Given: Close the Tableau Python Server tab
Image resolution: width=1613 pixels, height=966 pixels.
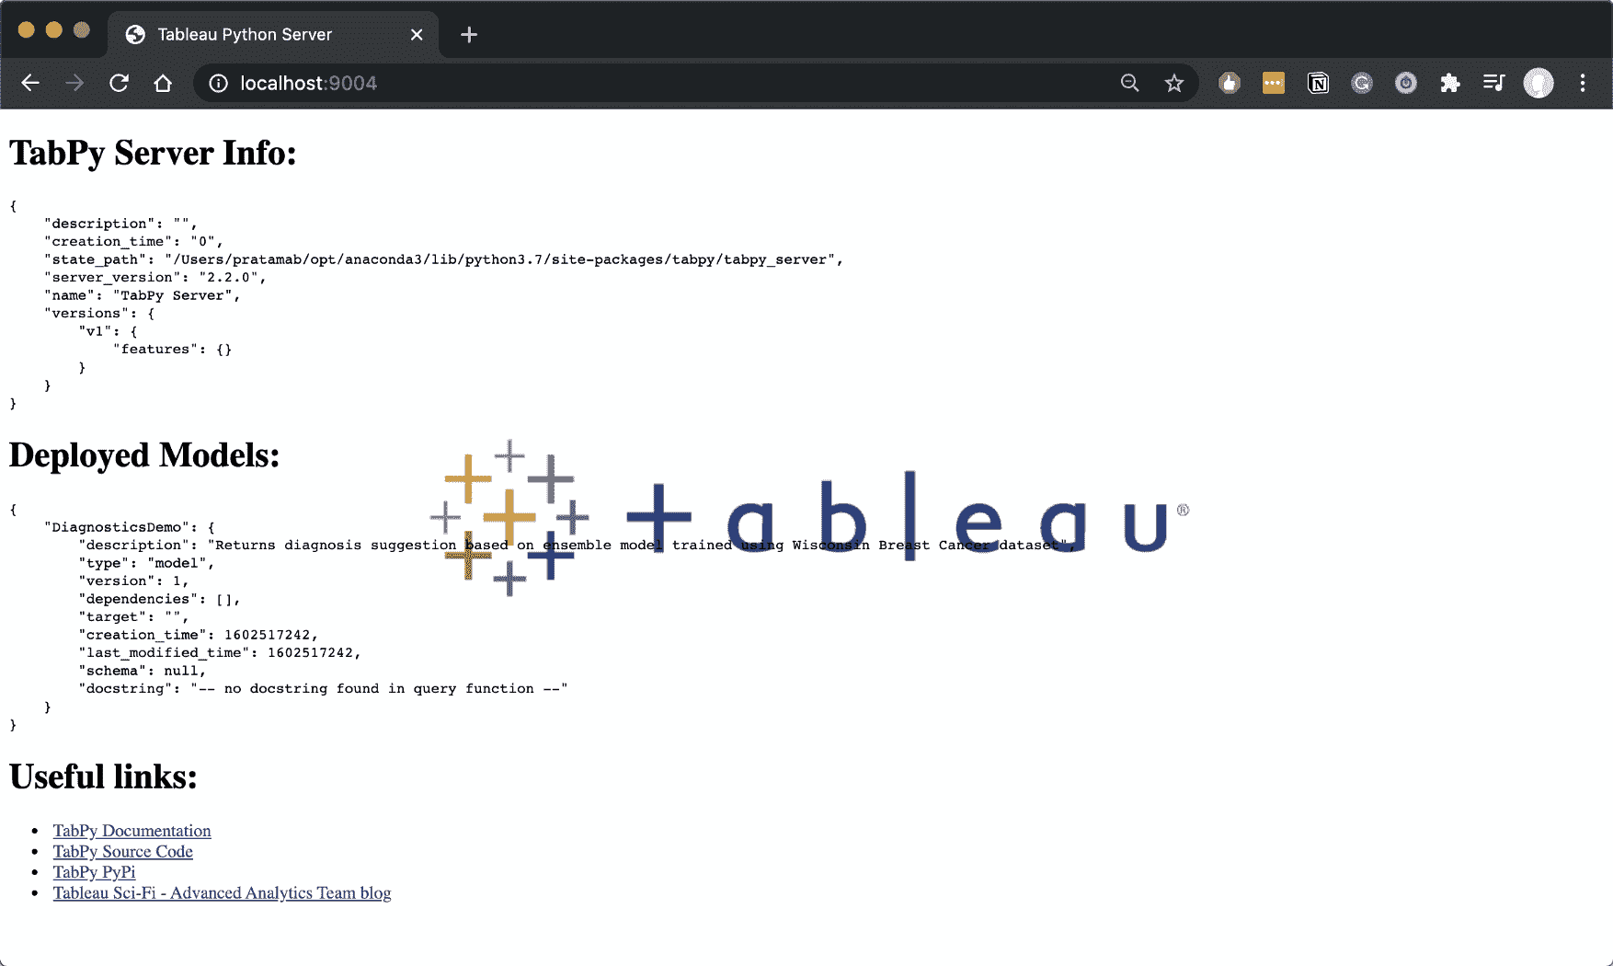Looking at the screenshot, I should (x=417, y=35).
